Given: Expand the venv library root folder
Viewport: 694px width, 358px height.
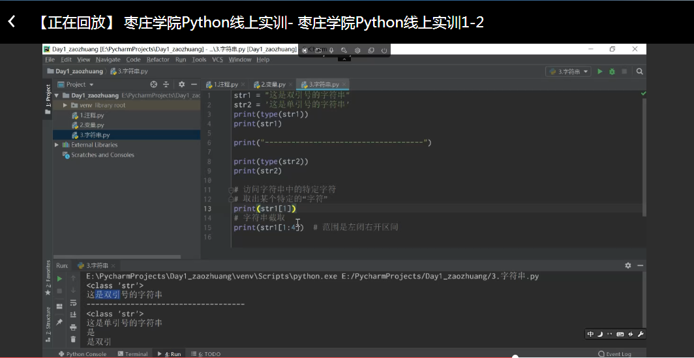Looking at the screenshot, I should pyautogui.click(x=65, y=105).
